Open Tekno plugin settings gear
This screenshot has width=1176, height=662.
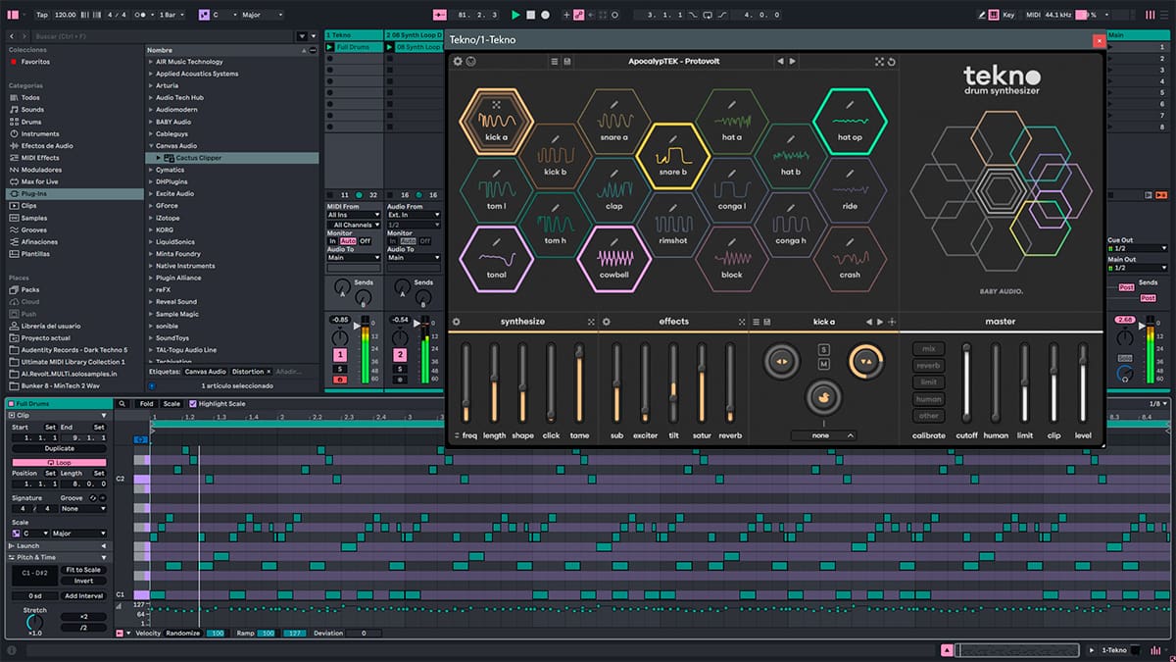(458, 61)
